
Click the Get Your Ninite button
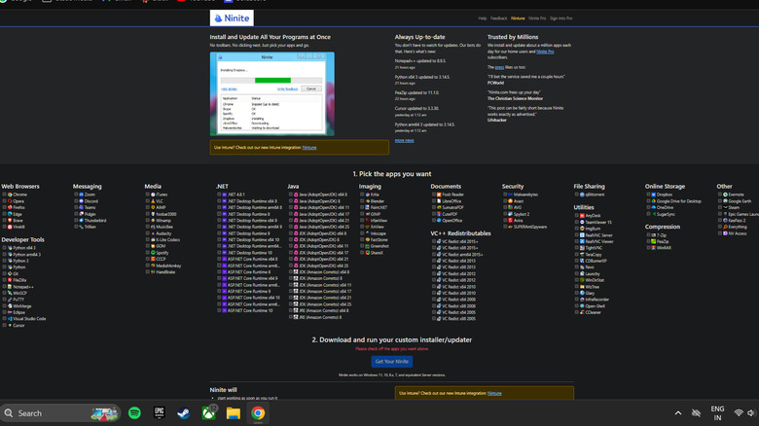[x=391, y=362]
